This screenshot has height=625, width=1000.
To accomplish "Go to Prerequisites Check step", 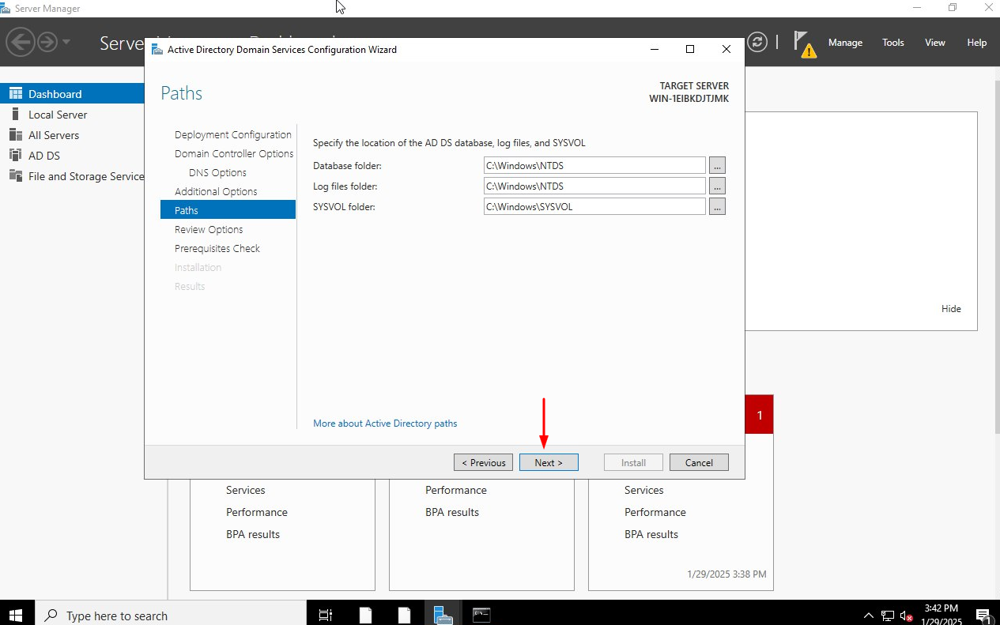I will point(217,249).
